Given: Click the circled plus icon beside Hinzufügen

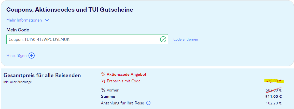Looking at the screenshot, I should (32, 56).
